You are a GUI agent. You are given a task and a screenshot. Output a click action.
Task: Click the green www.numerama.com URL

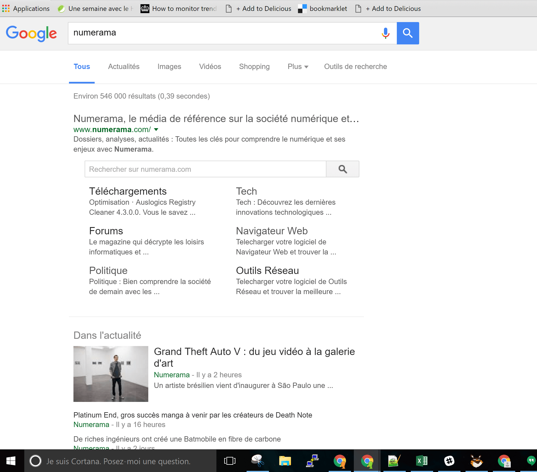click(x=112, y=130)
